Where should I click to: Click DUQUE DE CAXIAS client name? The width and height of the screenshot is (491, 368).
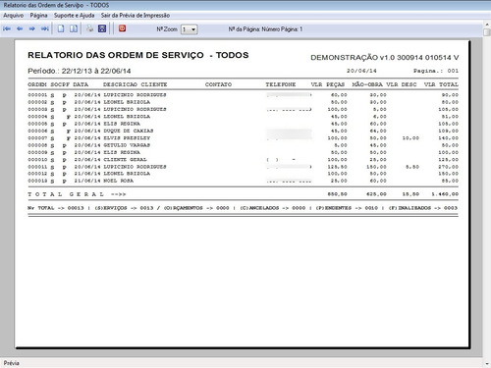129,131
